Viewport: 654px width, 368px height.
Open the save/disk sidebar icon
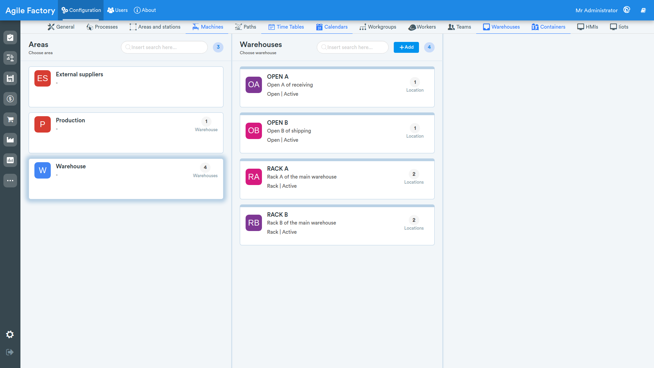click(x=10, y=78)
